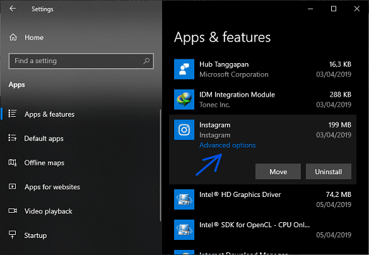Open Default apps settings page
The width and height of the screenshot is (369, 255).
pyautogui.click(x=81, y=138)
